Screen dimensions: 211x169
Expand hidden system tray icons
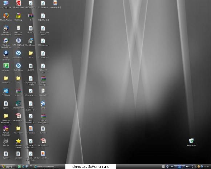196,166
